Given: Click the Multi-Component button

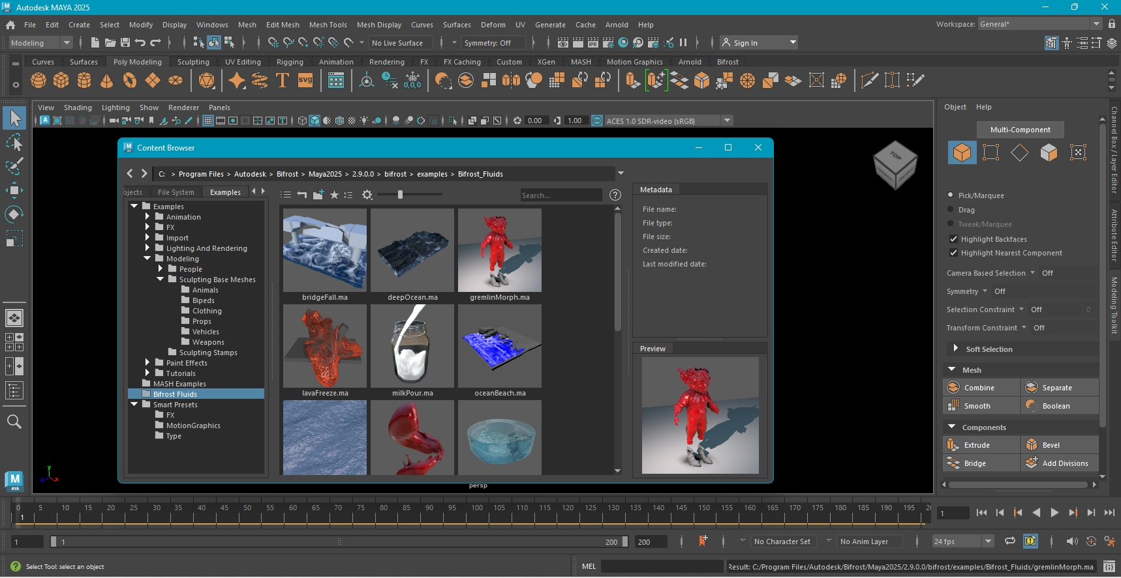Looking at the screenshot, I should (1020, 130).
